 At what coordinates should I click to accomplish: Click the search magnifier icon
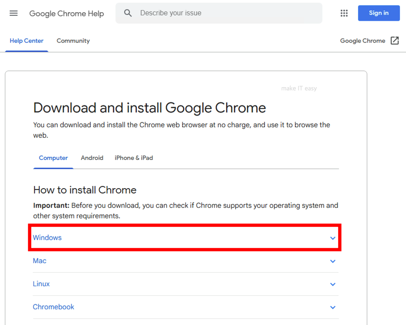tap(128, 13)
